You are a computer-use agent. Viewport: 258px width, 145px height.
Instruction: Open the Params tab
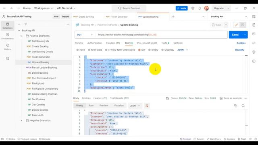click(79, 43)
